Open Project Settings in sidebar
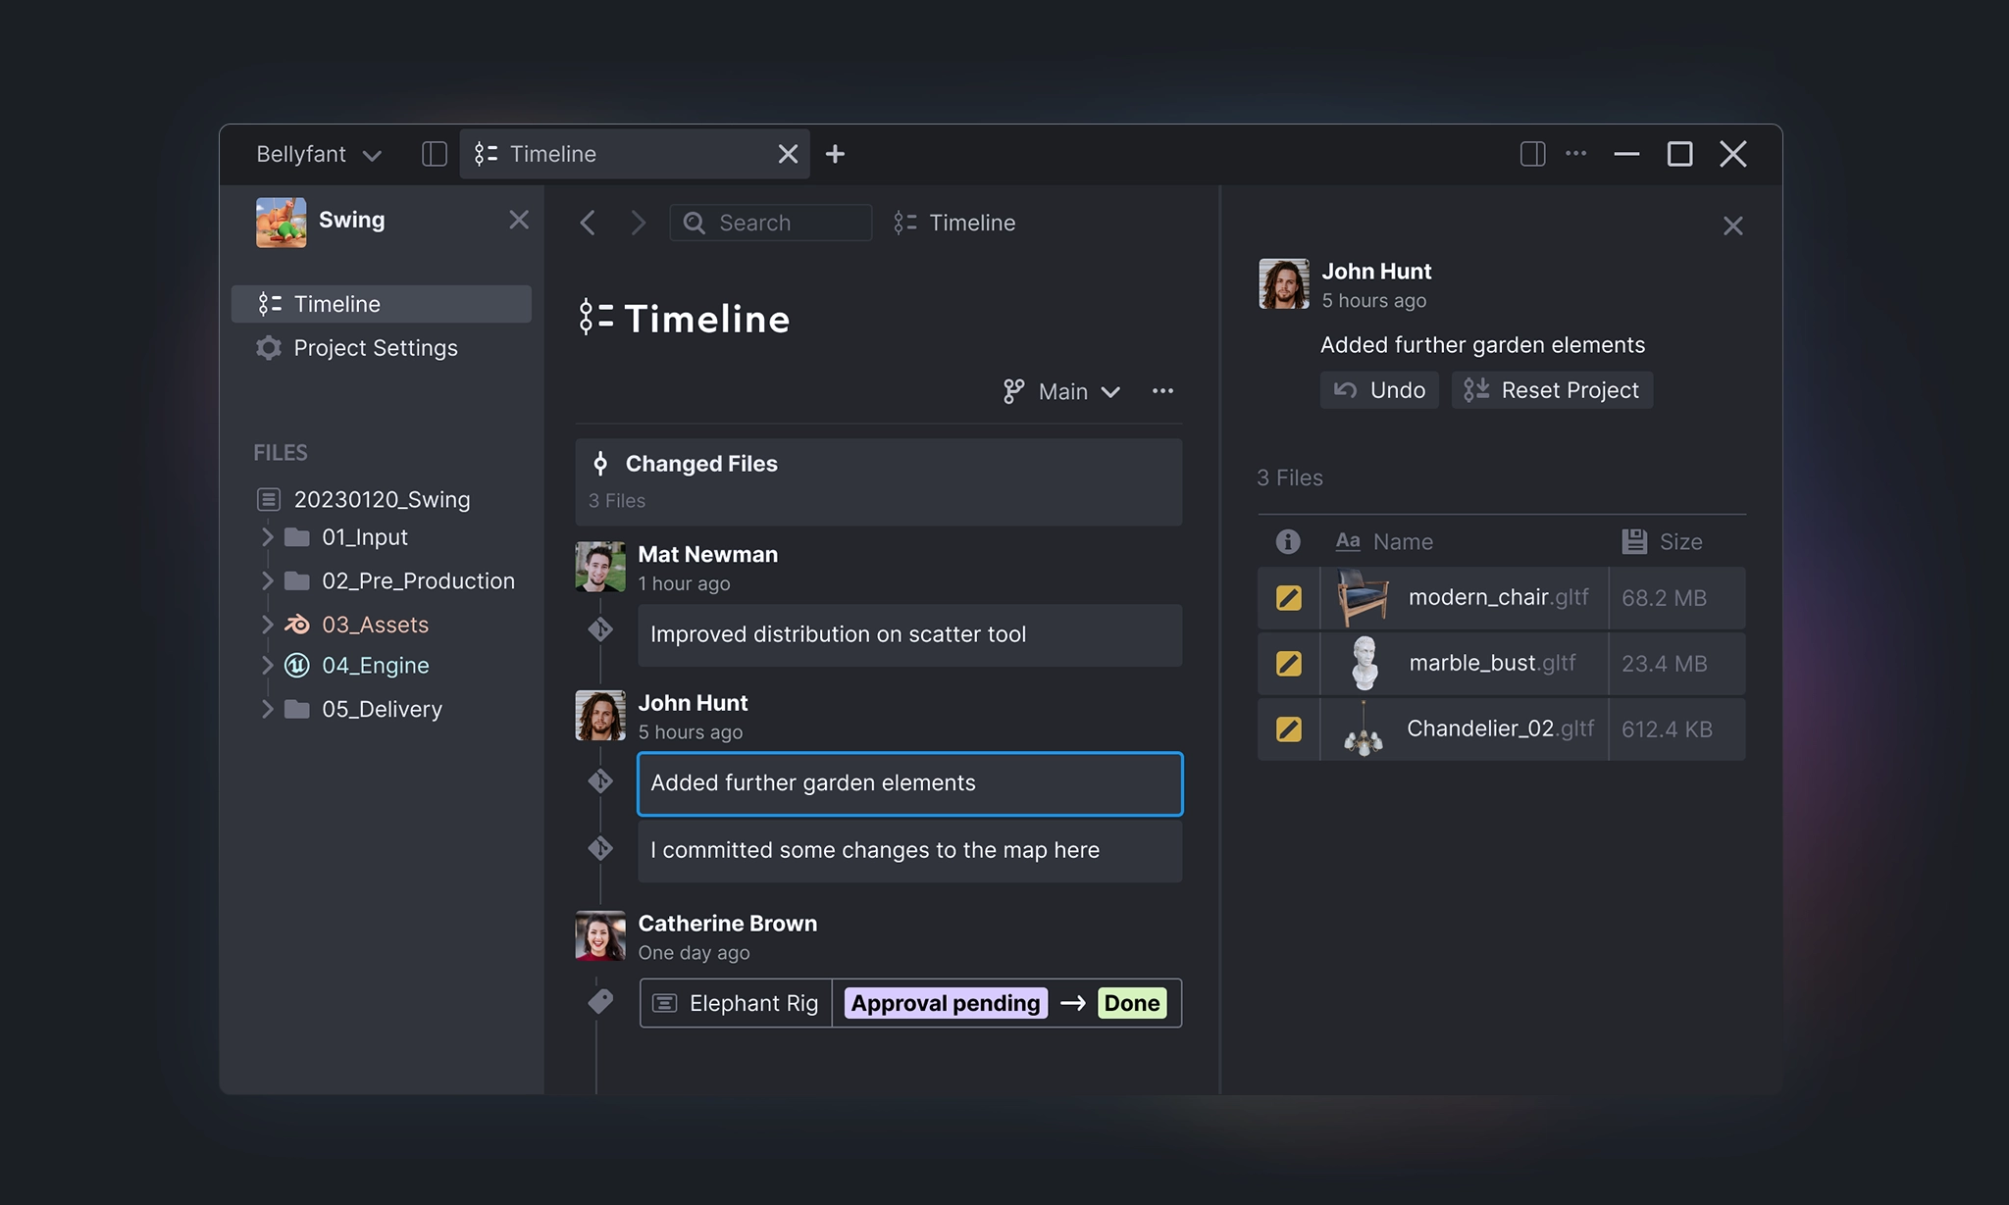The image size is (2009, 1205). tap(375, 348)
